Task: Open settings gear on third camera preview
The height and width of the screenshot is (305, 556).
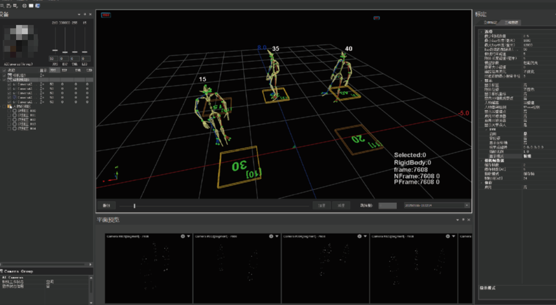Action: (359, 237)
